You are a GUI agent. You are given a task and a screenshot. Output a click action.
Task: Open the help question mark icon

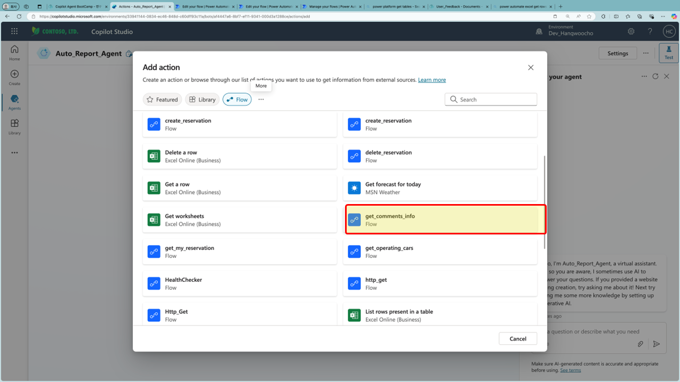click(x=650, y=31)
